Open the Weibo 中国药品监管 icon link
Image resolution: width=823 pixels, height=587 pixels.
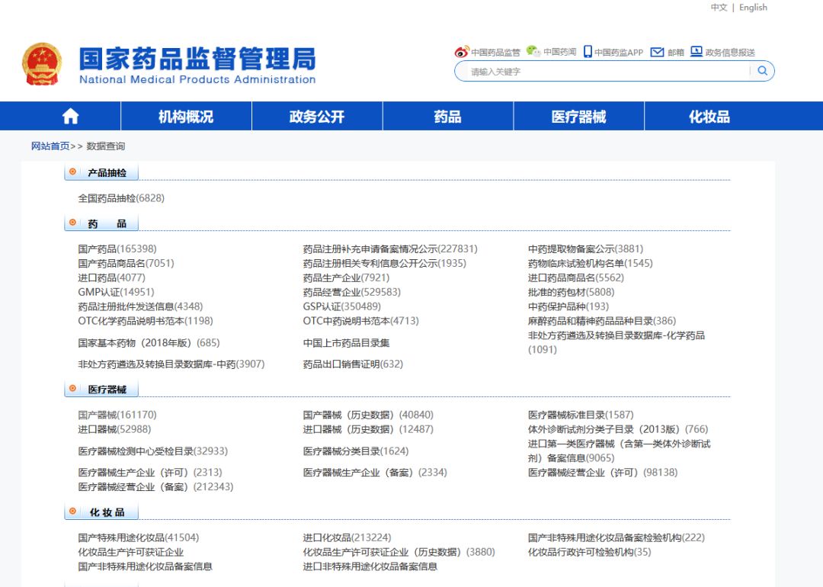click(x=462, y=52)
